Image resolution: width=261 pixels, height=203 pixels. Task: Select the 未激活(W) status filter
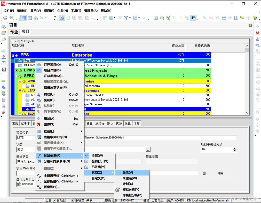tap(132, 178)
